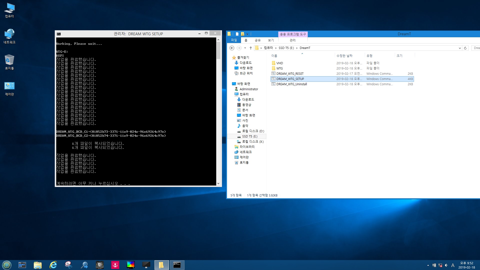Select the DREAM_WTG_RESET file
The width and height of the screenshot is (480, 270).
(x=342, y=74)
